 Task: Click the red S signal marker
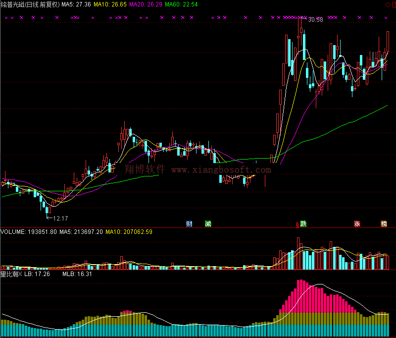click(297, 225)
